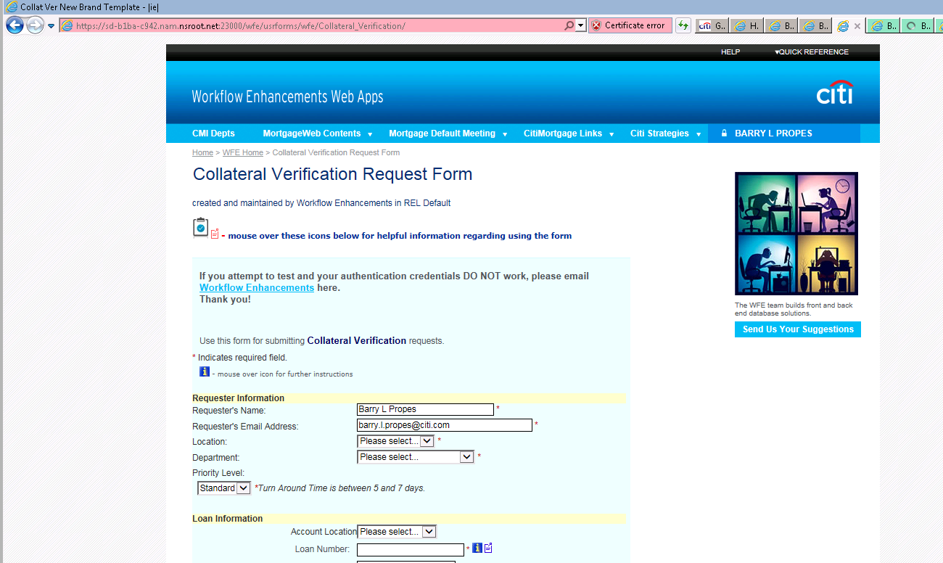Click the clipboard checkmark help icon
Viewport: 943px width, 563px height.
(201, 228)
